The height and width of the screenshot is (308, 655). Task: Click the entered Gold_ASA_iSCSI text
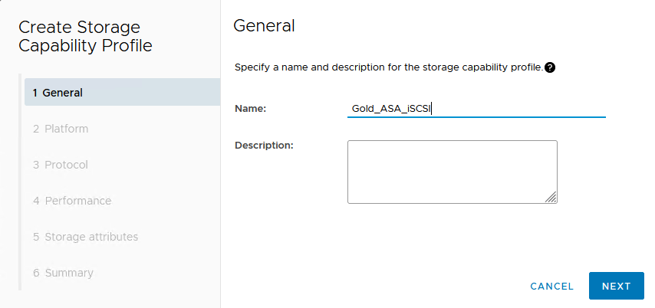(391, 109)
